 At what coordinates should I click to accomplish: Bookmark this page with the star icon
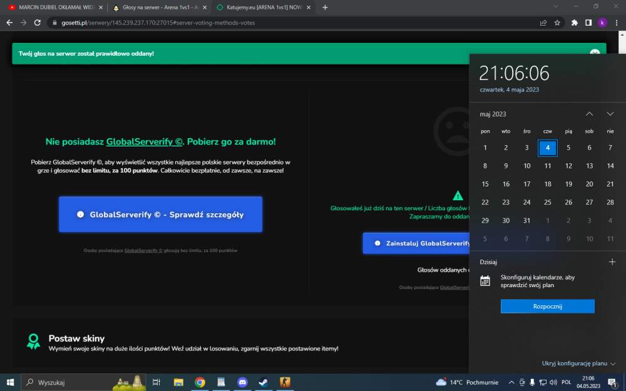click(x=557, y=23)
